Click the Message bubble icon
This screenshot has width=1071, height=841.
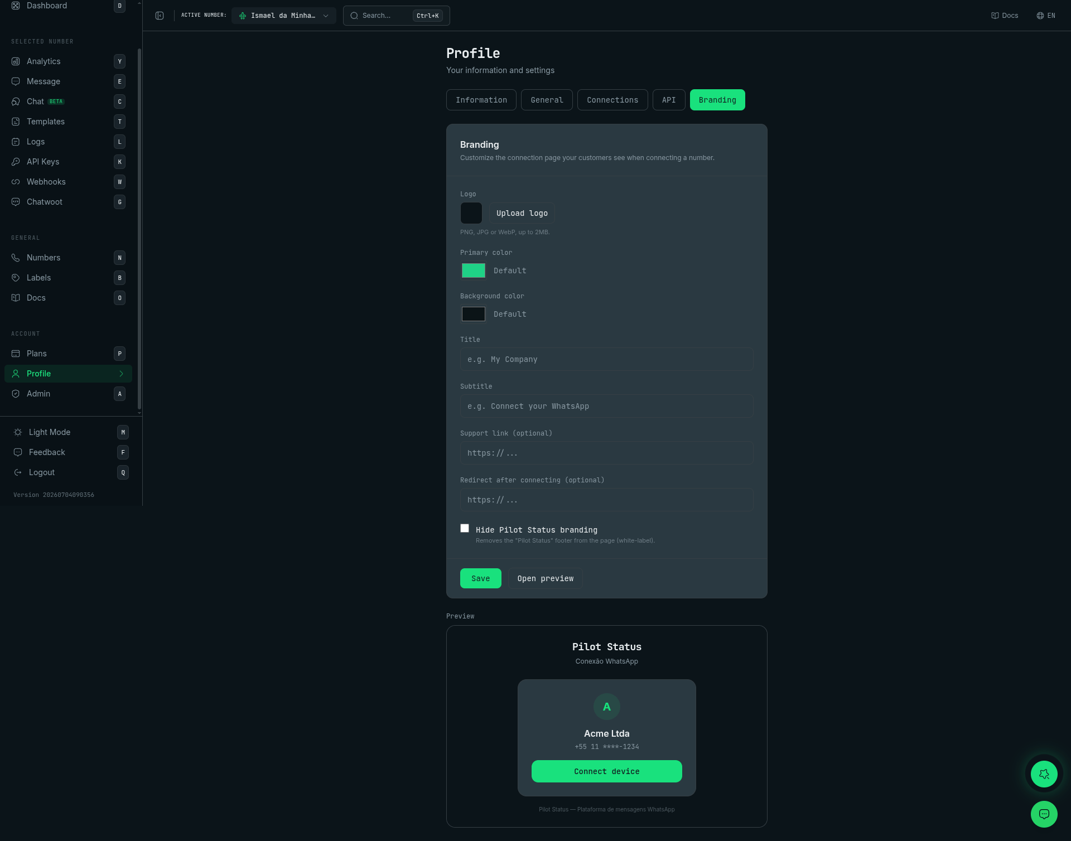16,81
